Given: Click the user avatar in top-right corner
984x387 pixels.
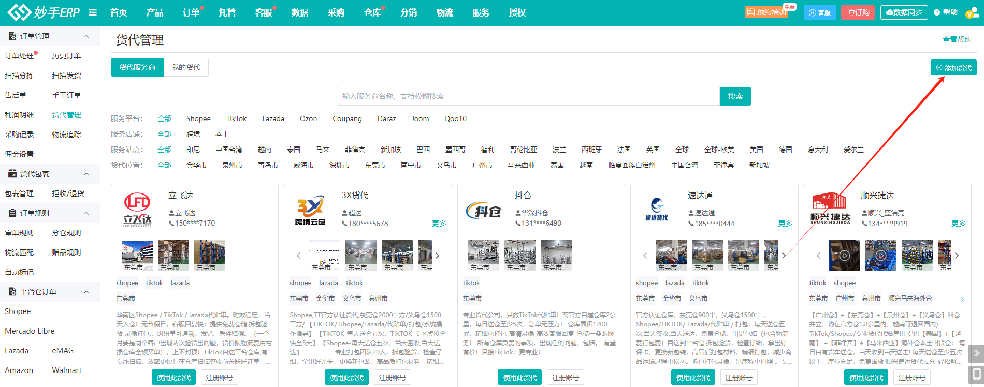Looking at the screenshot, I should [972, 13].
